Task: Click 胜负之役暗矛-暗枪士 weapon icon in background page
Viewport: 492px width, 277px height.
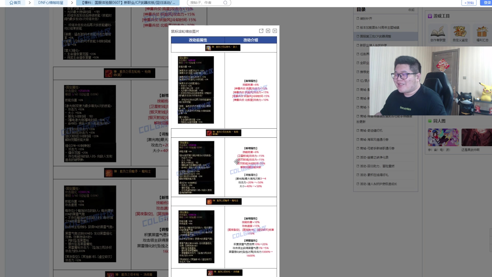Action: [109, 173]
